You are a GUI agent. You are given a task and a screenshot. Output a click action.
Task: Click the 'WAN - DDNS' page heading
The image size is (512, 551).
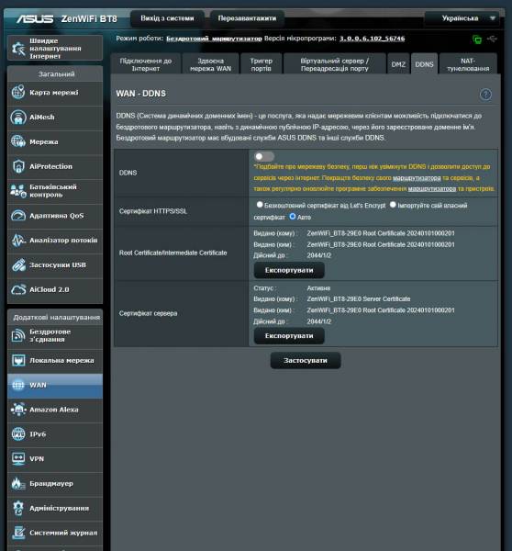tap(140, 94)
